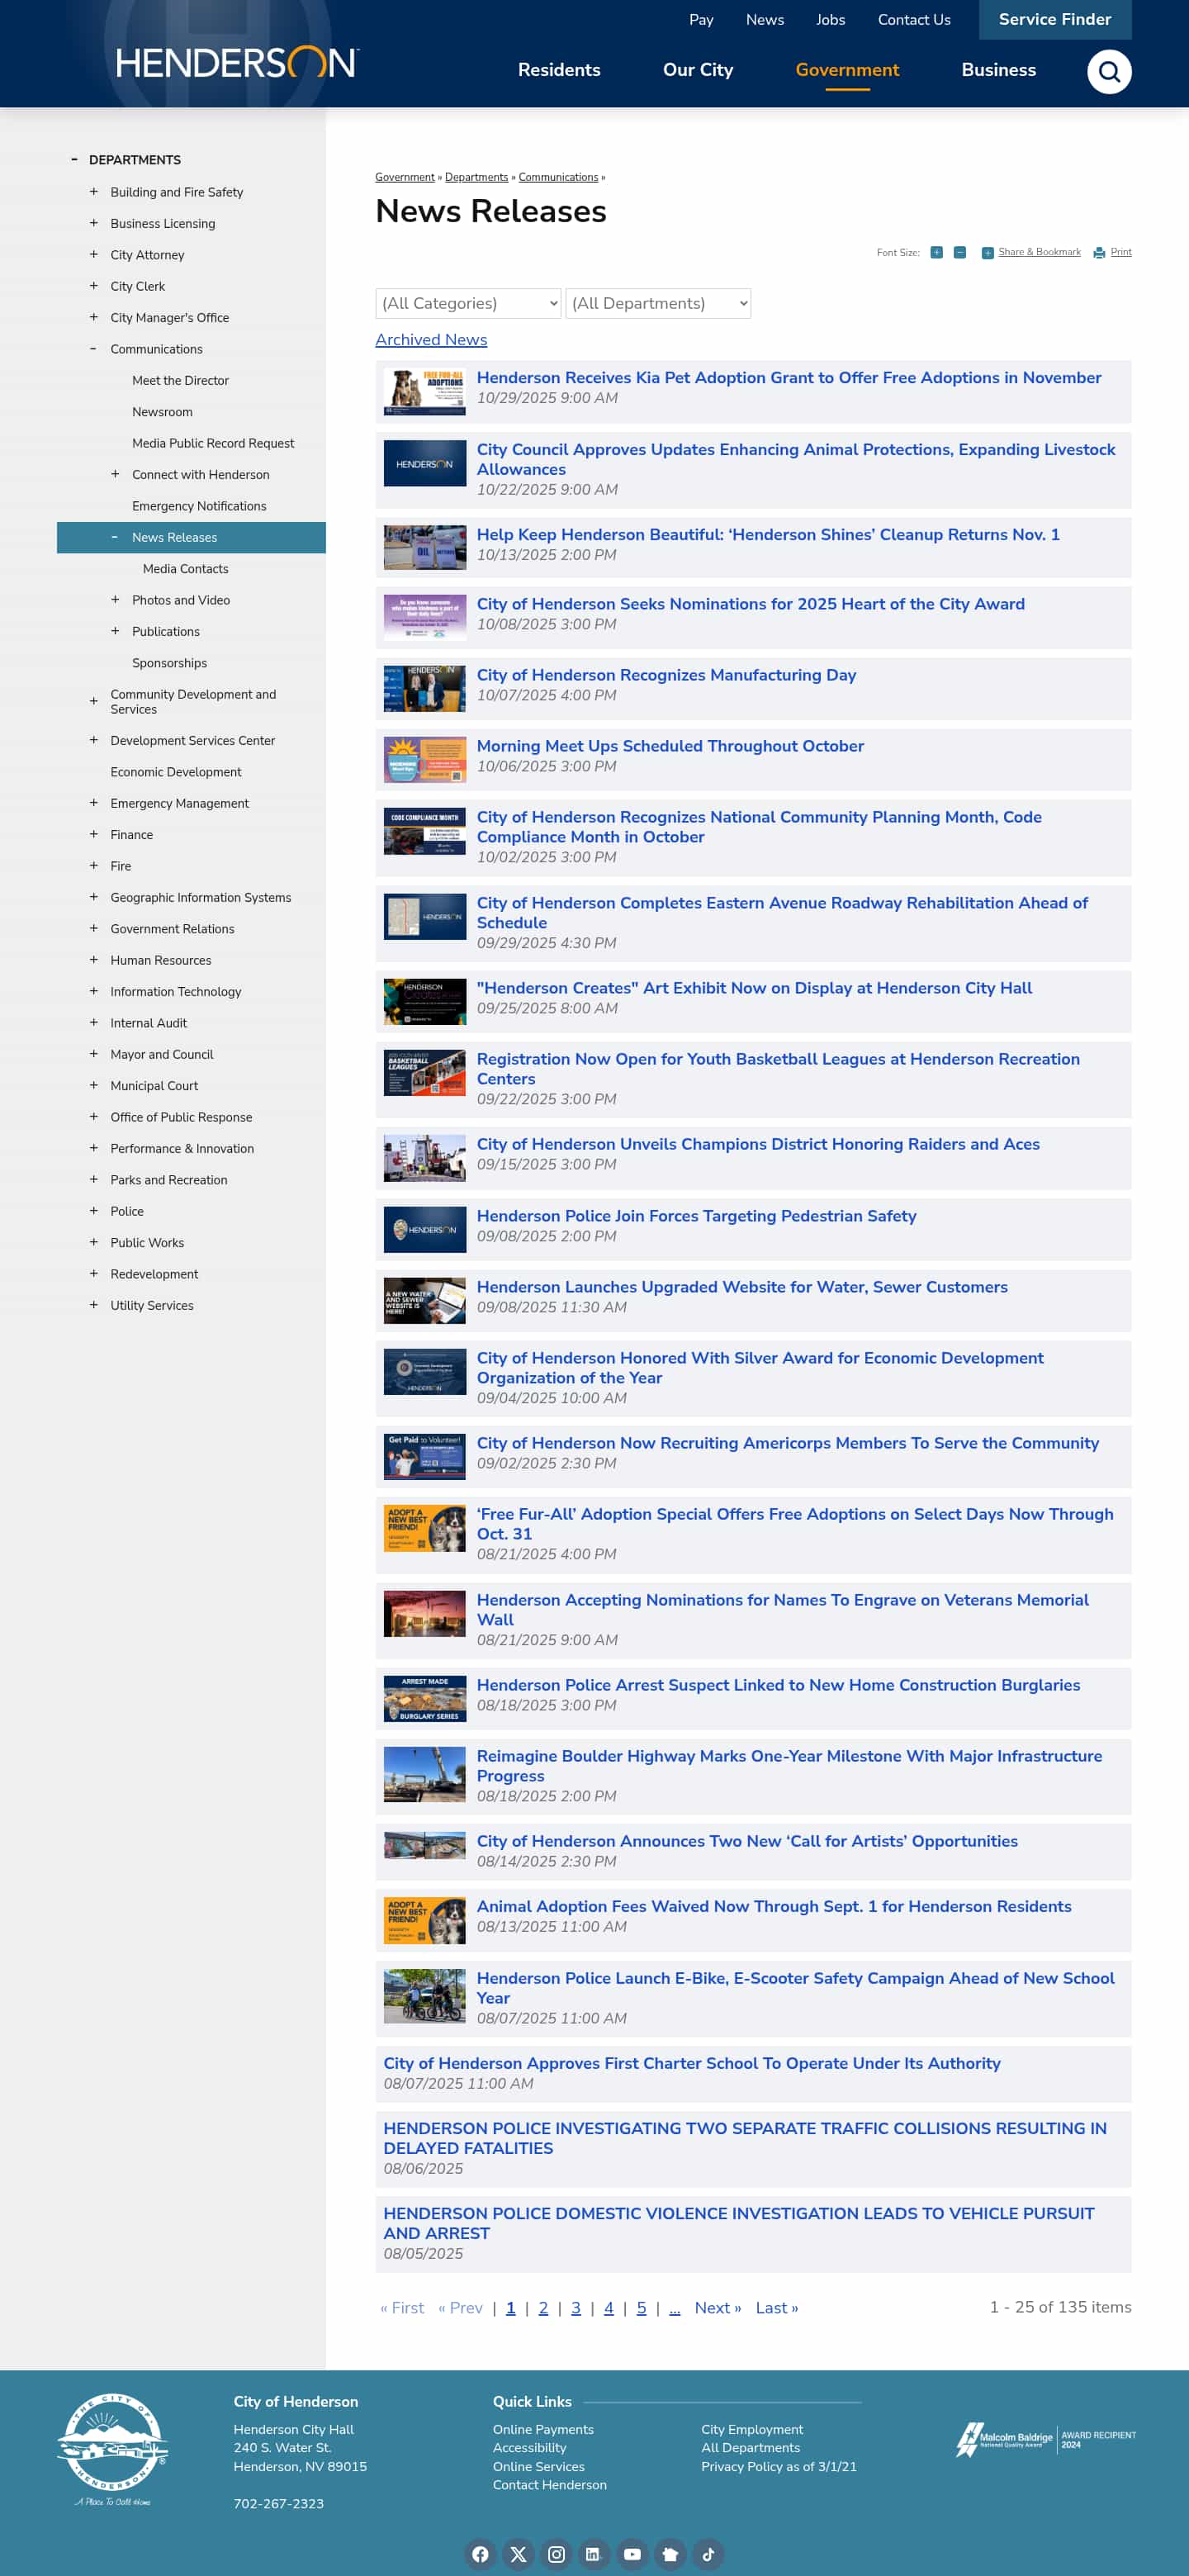Click the Henderson logo in header
1189x2576 pixels.
click(236, 63)
